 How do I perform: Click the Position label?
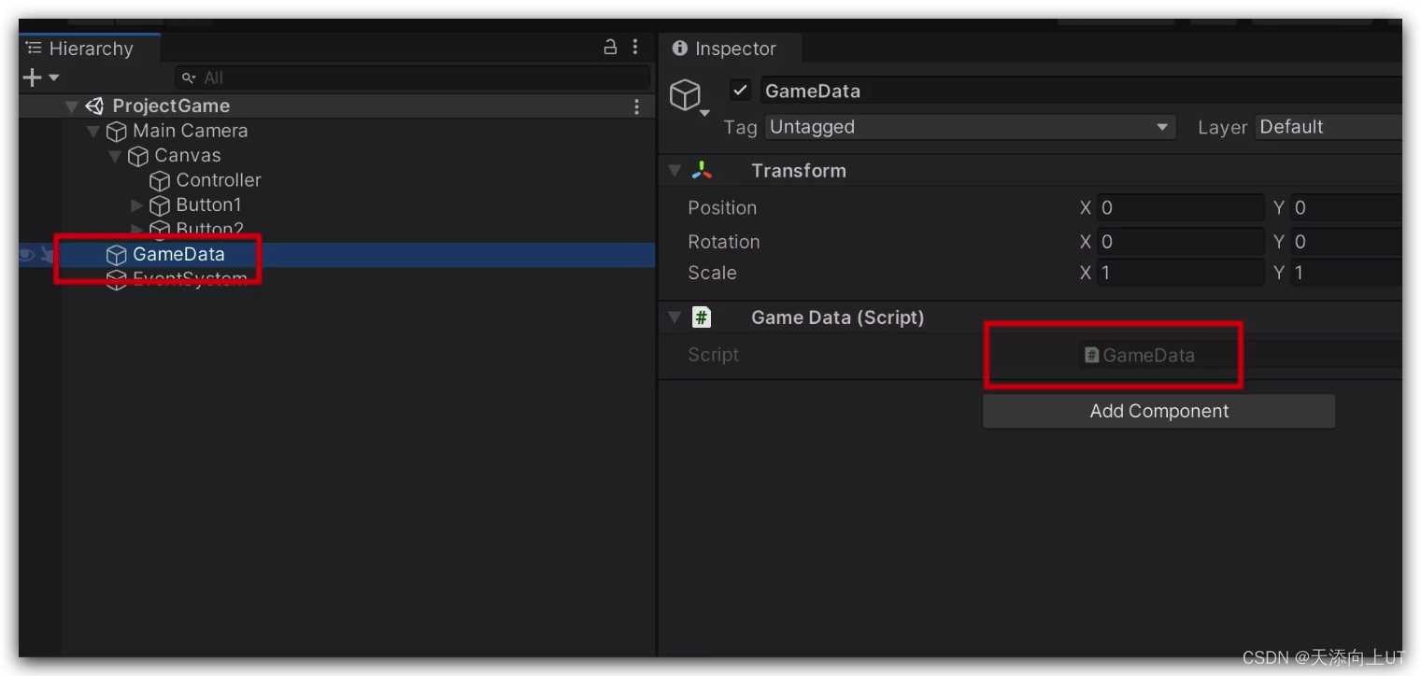pyautogui.click(x=722, y=207)
